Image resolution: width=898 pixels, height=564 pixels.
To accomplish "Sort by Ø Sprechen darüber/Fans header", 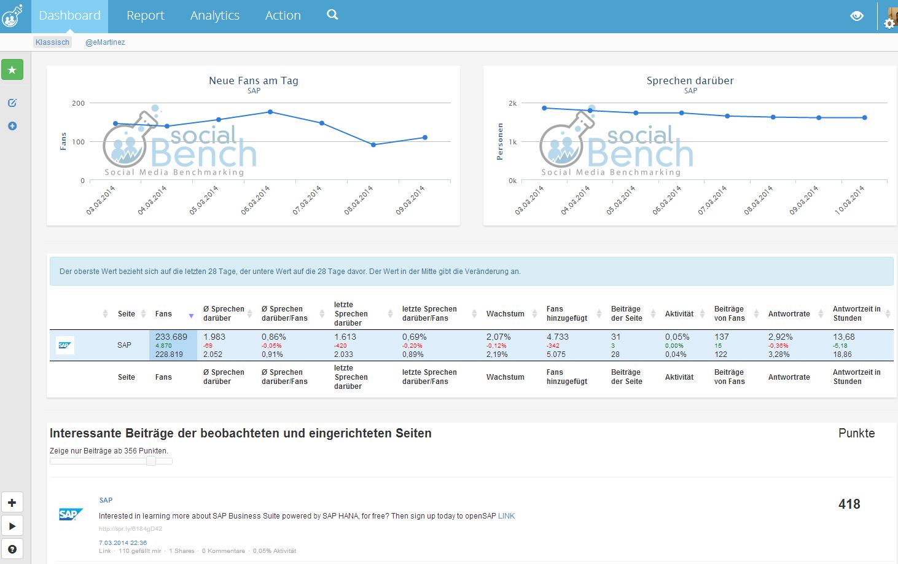I will click(284, 313).
